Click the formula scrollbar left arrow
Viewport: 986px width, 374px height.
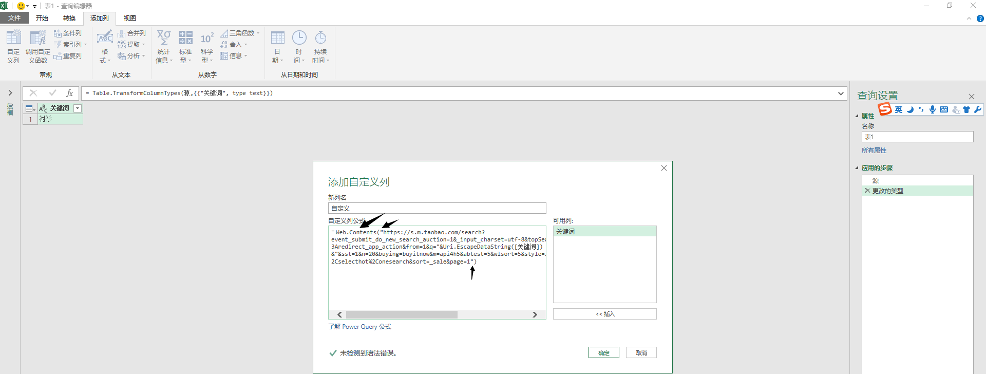[339, 314]
